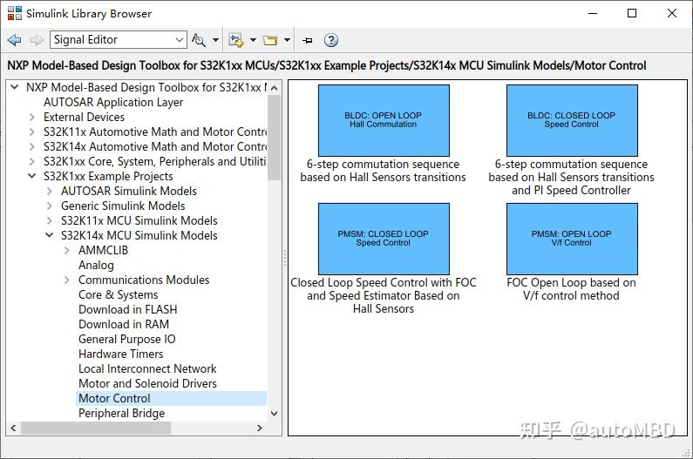Expand the Communications Modules node
This screenshot has height=459, width=693.
pos(67,280)
